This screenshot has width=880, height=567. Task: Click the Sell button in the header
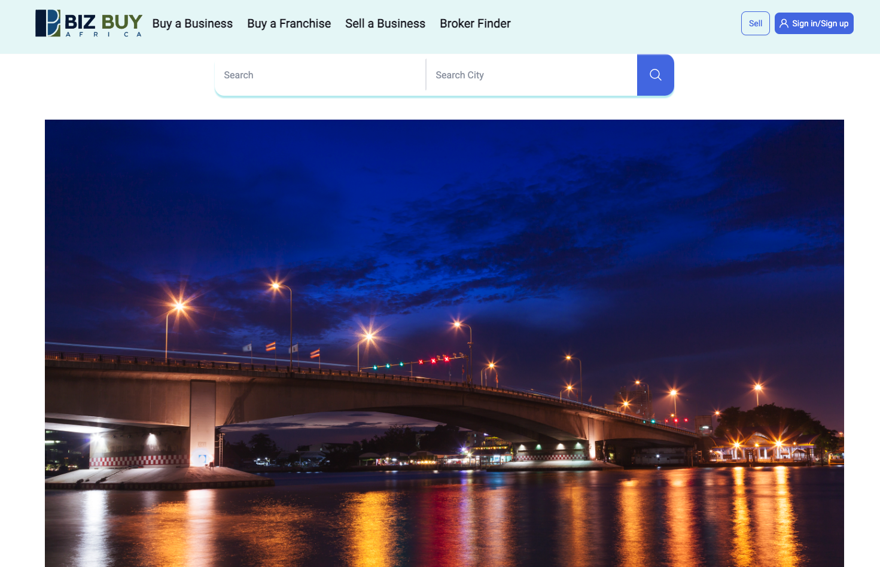point(755,23)
